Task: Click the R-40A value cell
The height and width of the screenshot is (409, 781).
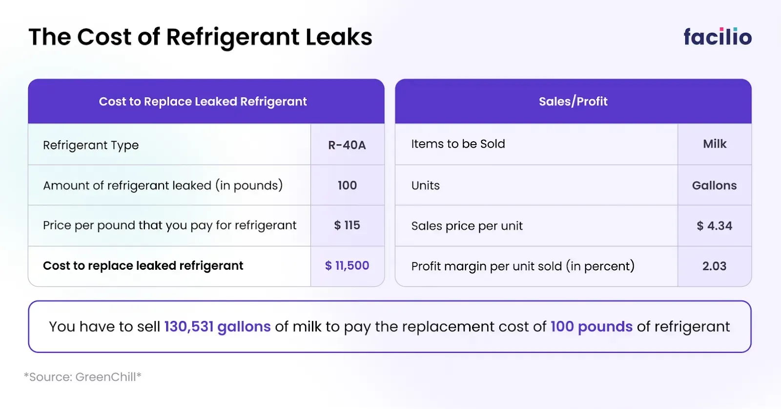Action: (347, 145)
